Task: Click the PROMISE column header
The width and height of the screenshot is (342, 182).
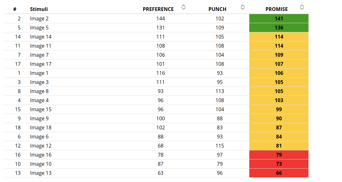Action: [x=277, y=9]
